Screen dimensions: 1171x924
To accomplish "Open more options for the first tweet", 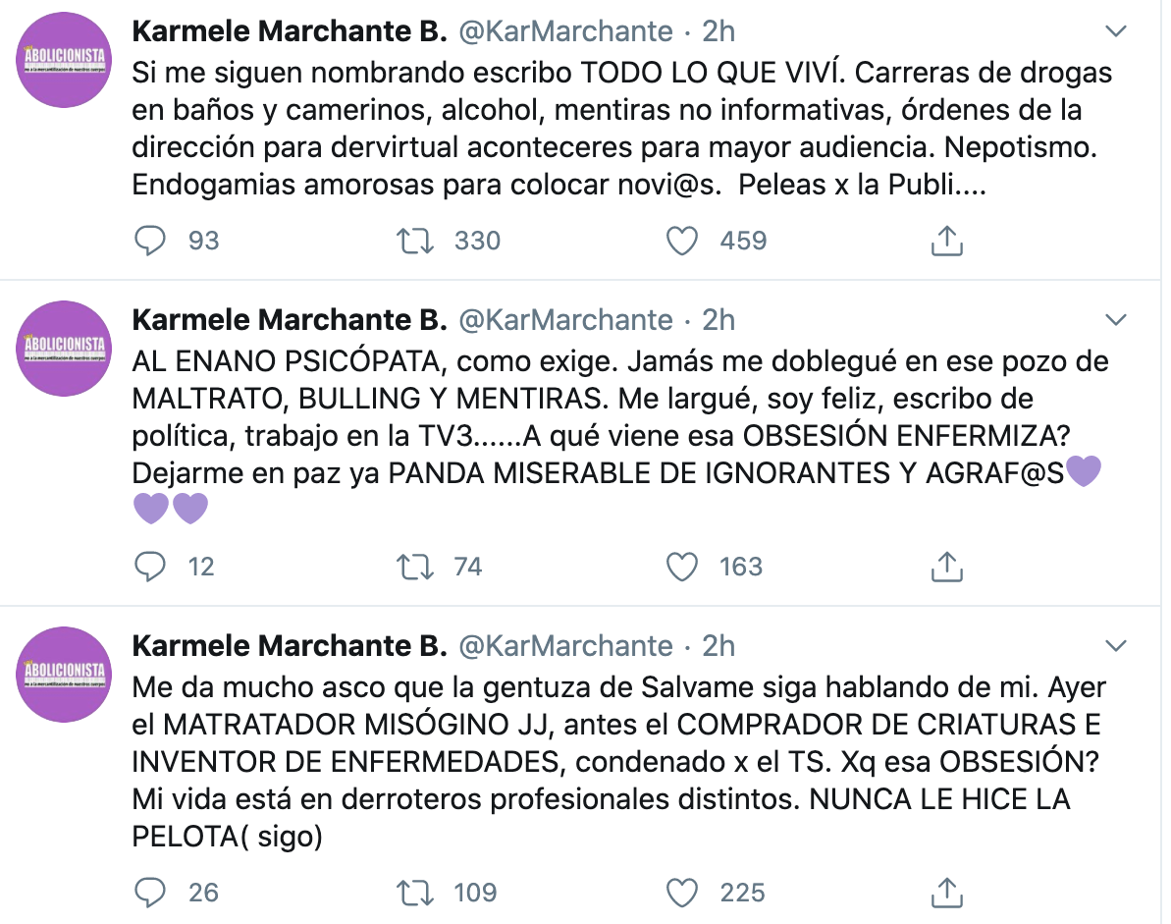I will click(x=1116, y=32).
